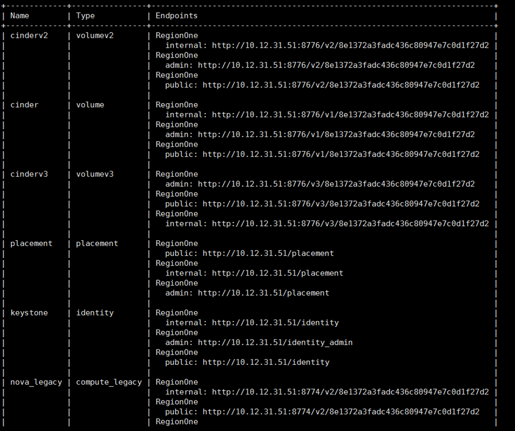Image resolution: width=515 pixels, height=431 pixels.
Task: Click RegionOne on the nova_legacy name row
Action: coord(177,382)
